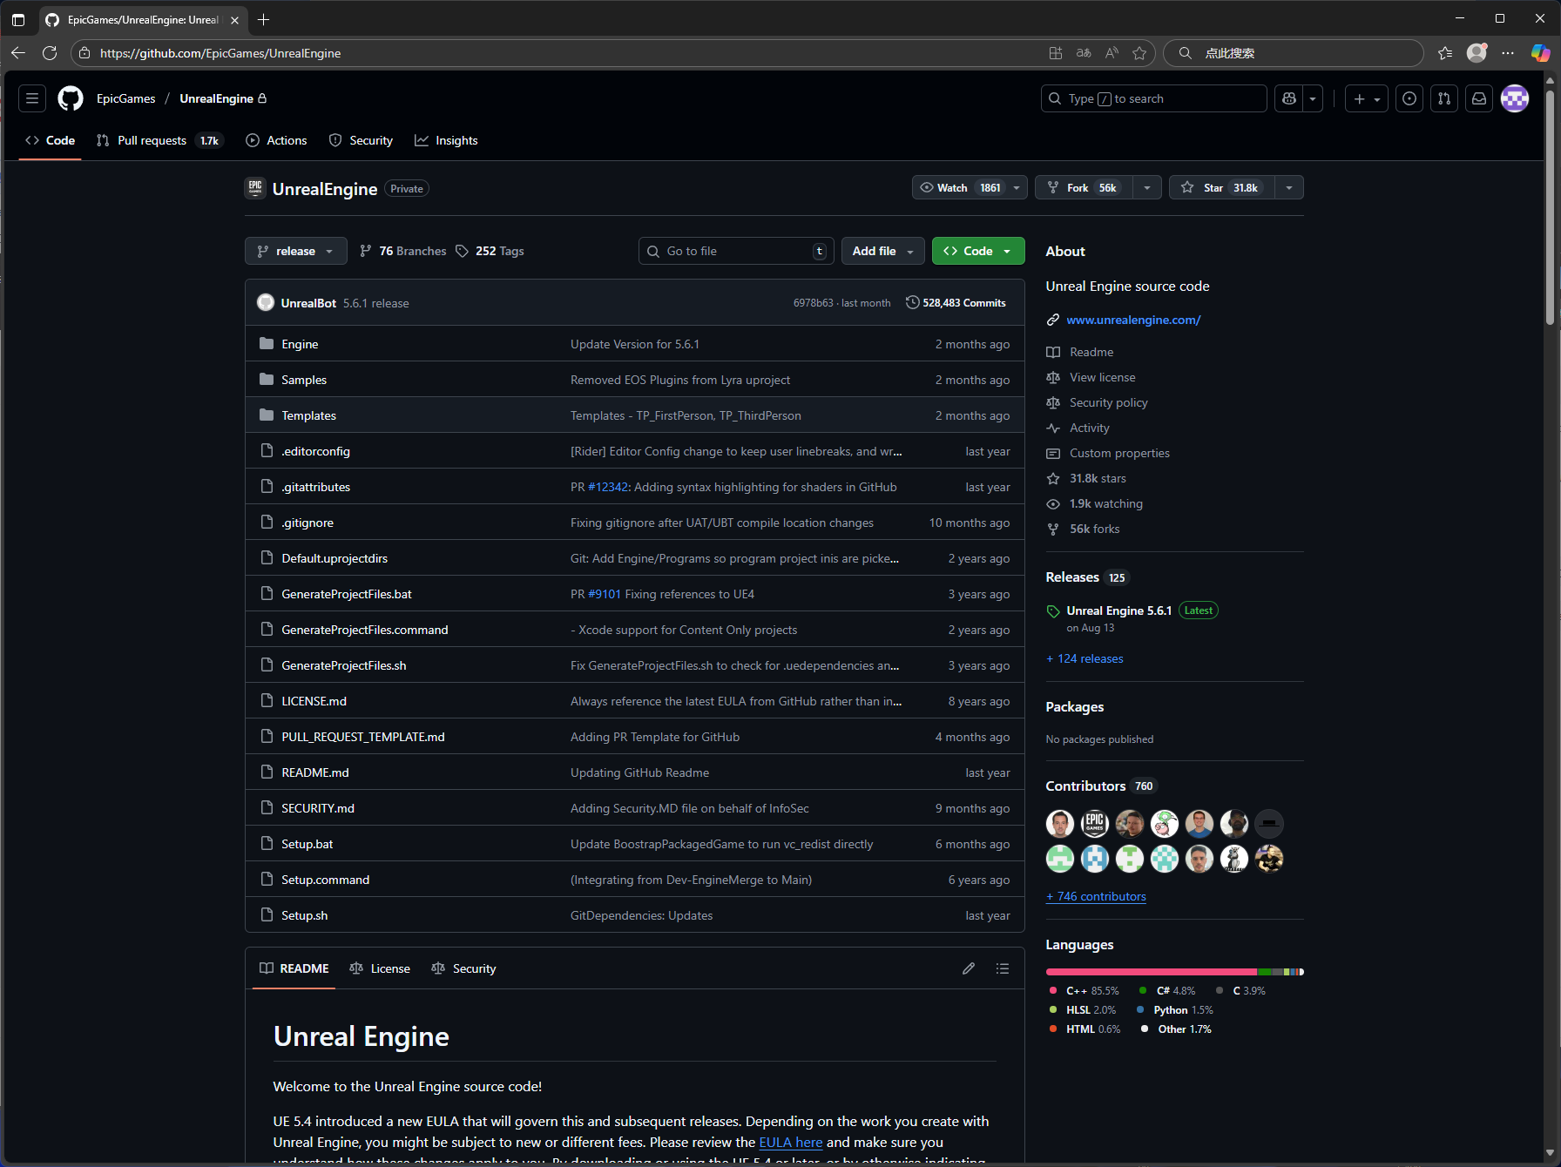1561x1167 pixels.
Task: Open split screen icon in address bar
Action: coord(1056,53)
